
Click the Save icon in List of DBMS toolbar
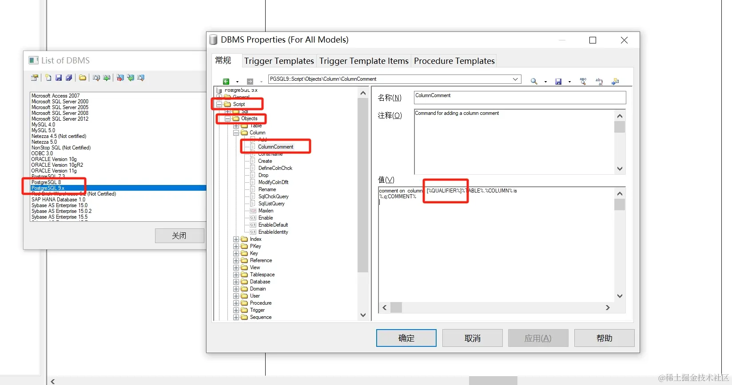click(x=59, y=78)
